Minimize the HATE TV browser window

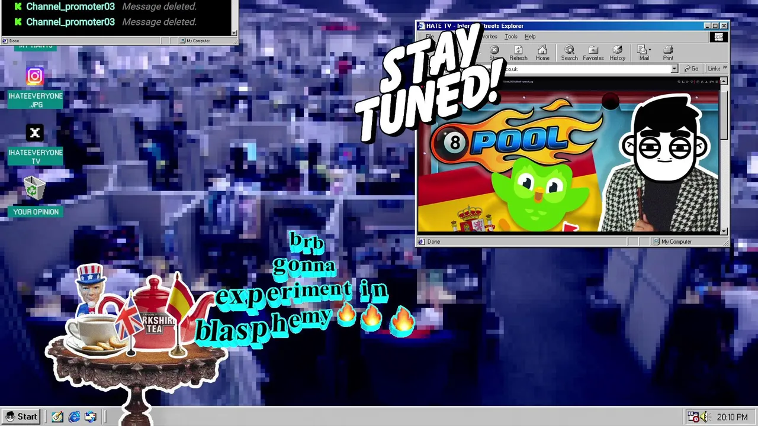[x=707, y=26]
